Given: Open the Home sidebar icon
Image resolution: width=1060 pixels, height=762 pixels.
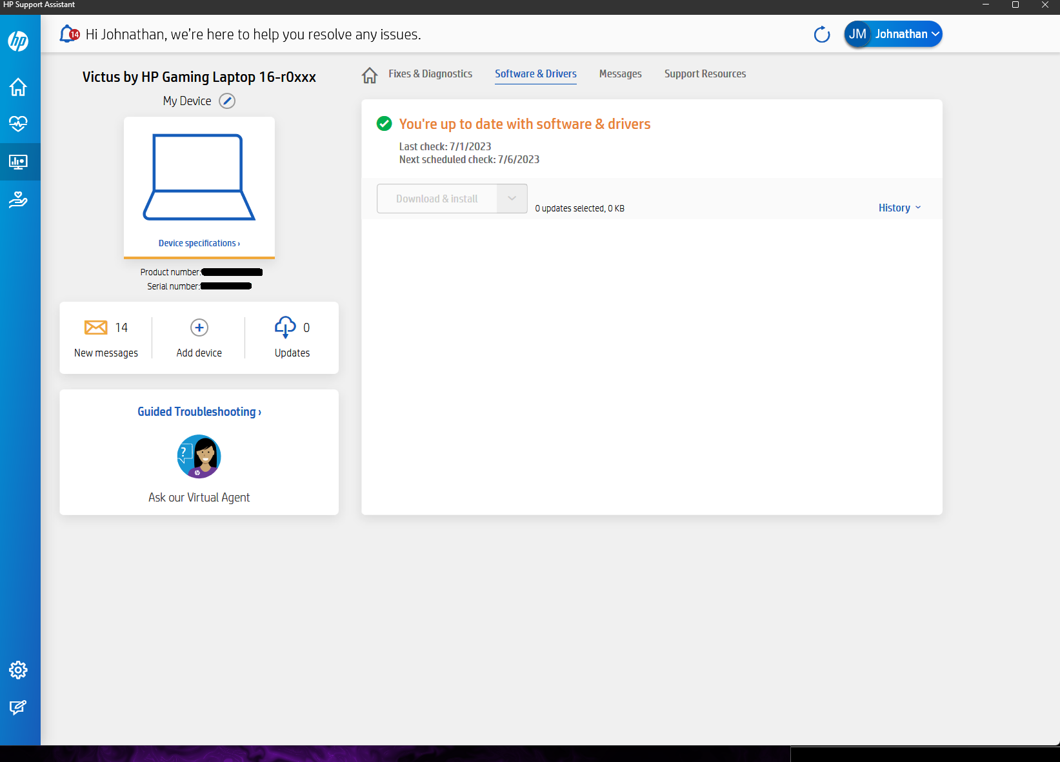Looking at the screenshot, I should point(19,87).
